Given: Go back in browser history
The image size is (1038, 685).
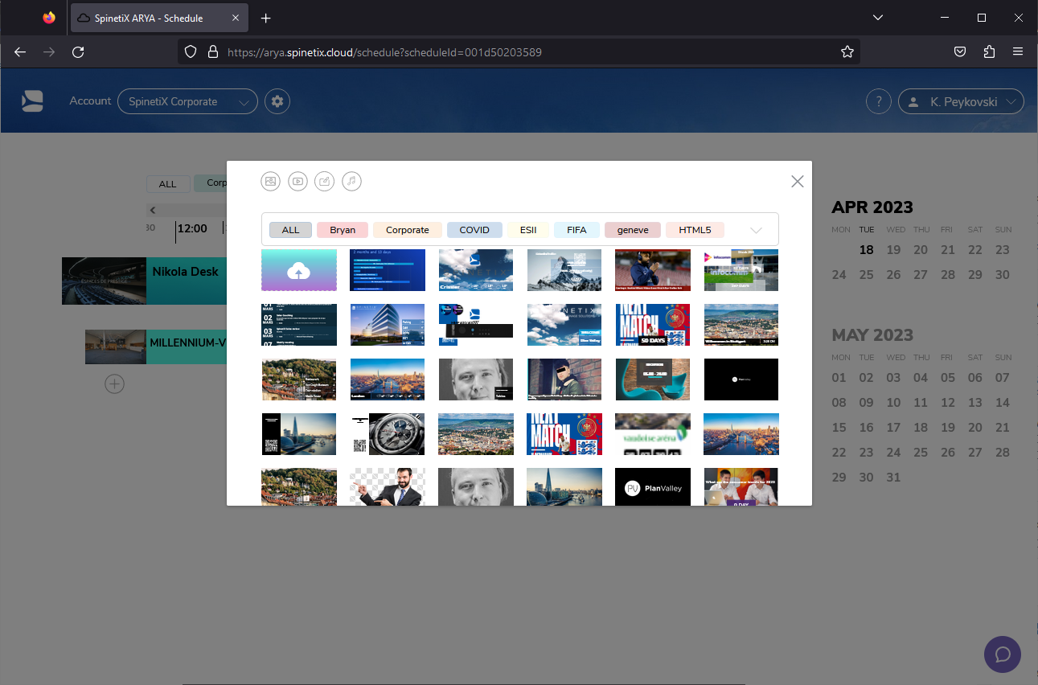Looking at the screenshot, I should pos(20,51).
